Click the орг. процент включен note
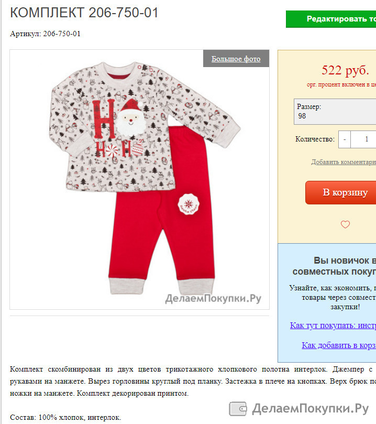 click(x=341, y=84)
